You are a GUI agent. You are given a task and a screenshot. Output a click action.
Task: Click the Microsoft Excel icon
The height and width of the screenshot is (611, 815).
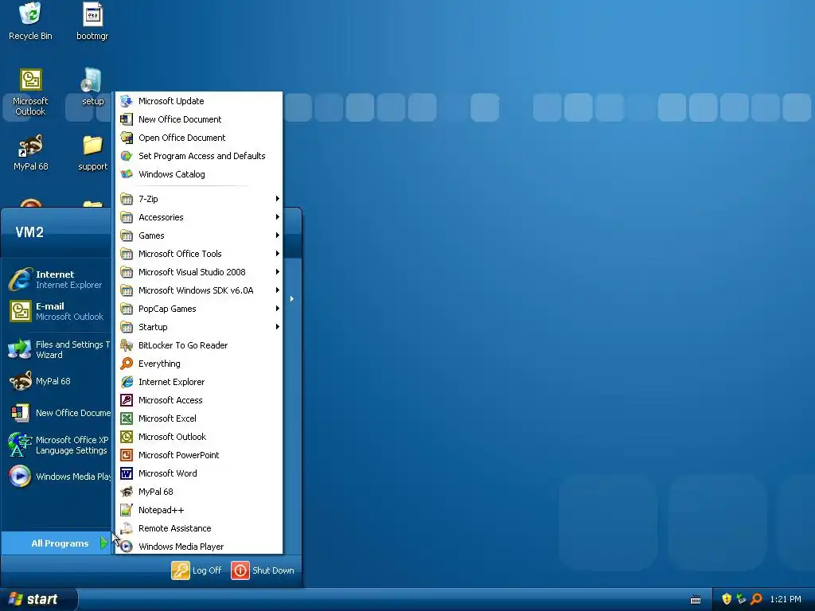tap(127, 418)
